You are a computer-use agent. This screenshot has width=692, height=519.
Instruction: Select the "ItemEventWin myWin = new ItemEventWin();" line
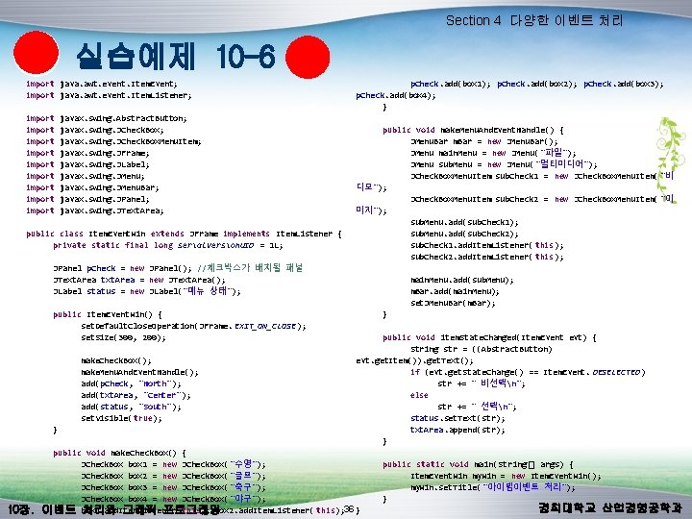click(506, 476)
